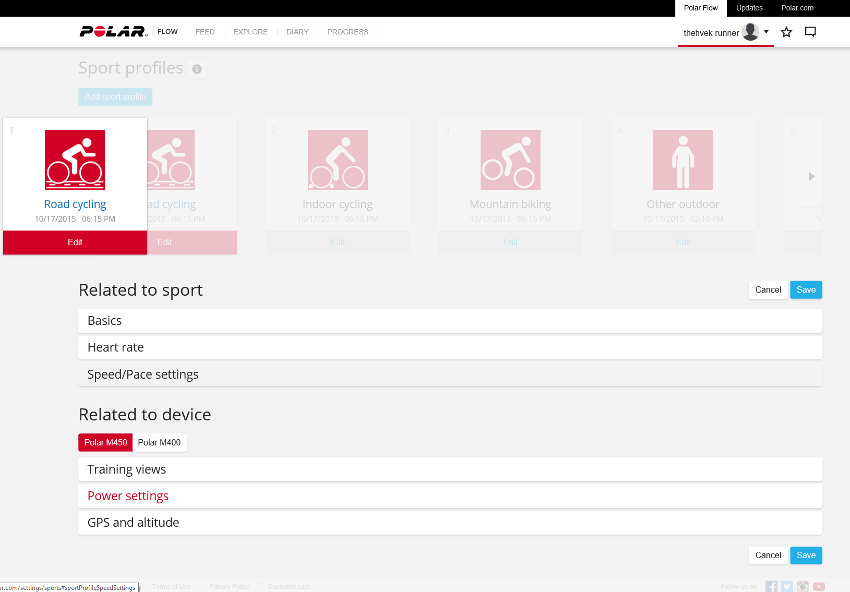Select the Mountain biking sport icon
The width and height of the screenshot is (850, 592).
click(510, 160)
